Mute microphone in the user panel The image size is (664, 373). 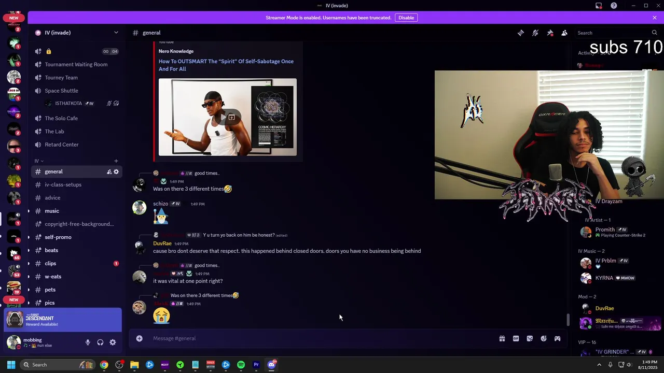(x=88, y=342)
